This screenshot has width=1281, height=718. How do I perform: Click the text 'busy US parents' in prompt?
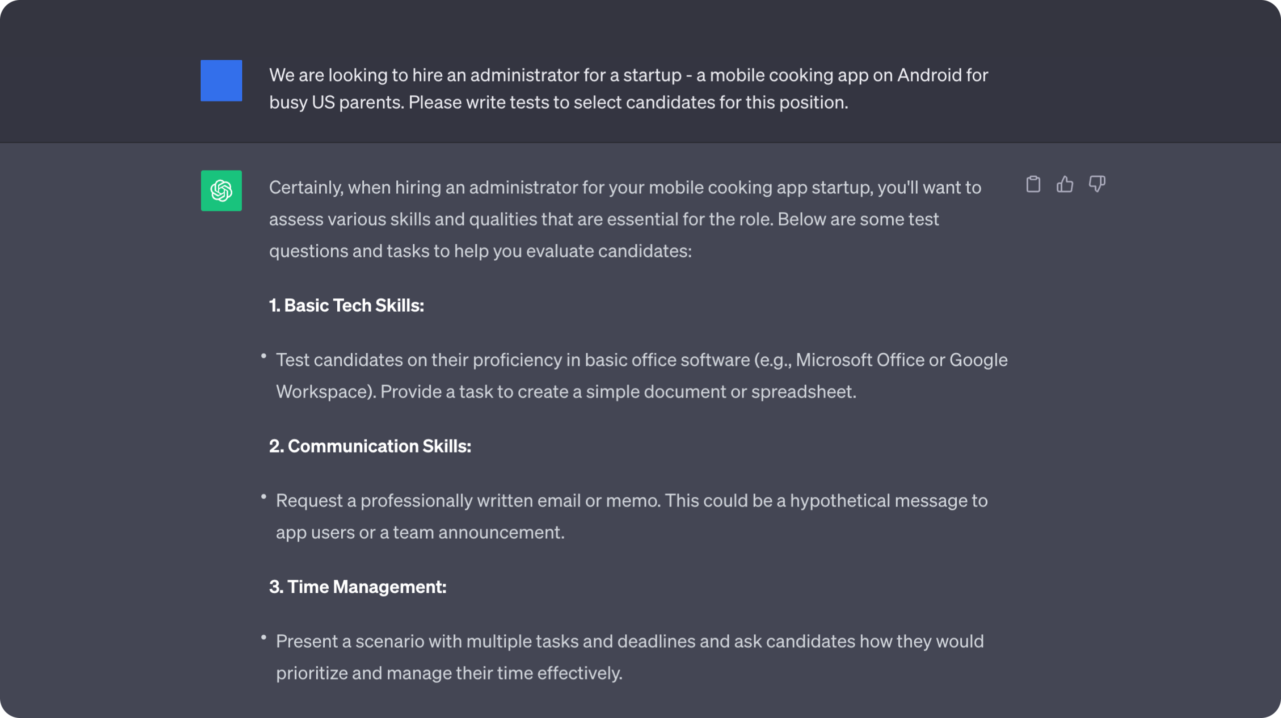click(336, 102)
